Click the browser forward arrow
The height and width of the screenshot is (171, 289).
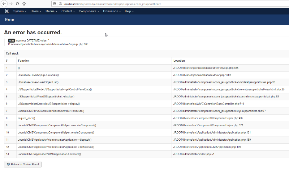10,4
